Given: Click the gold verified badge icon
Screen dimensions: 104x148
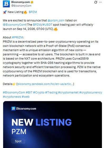Looking at the screenshot, I should (x=32, y=2).
